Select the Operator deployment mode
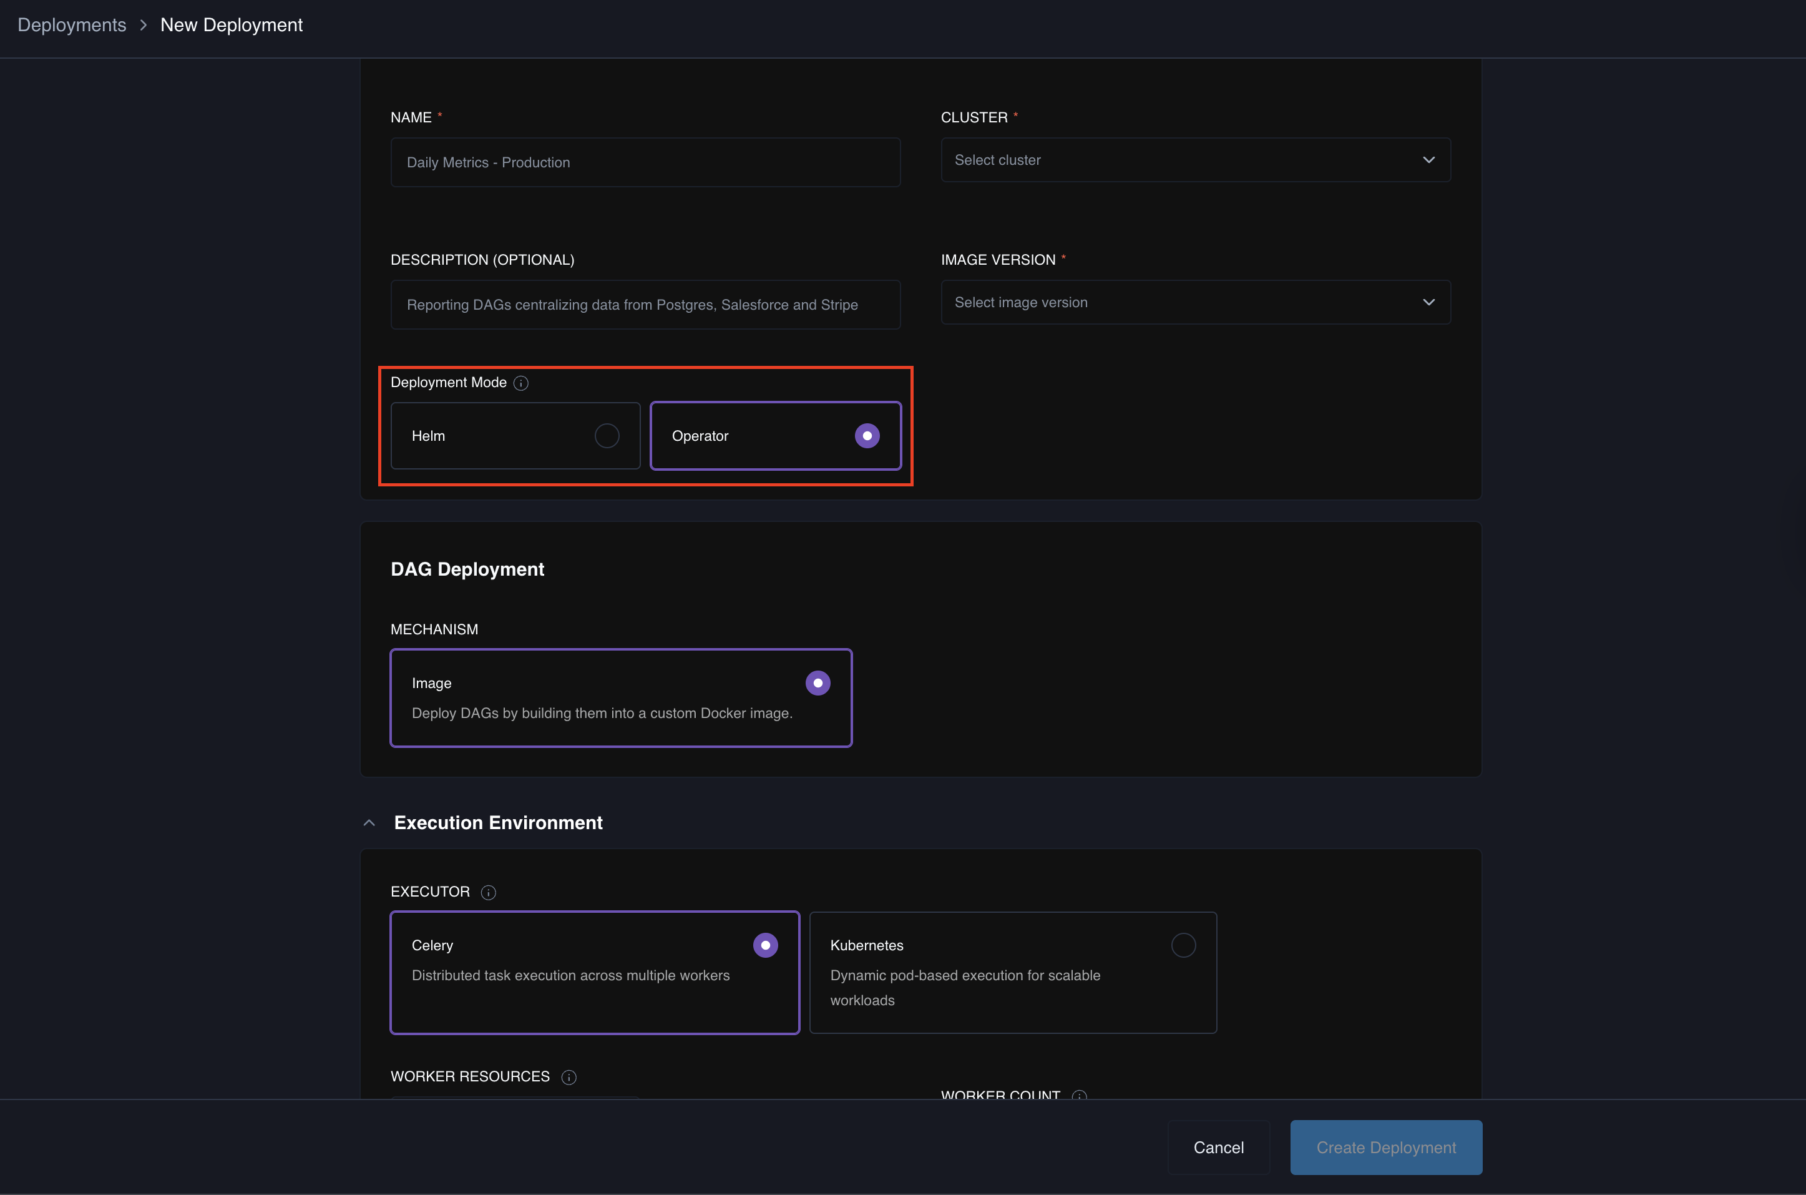This screenshot has height=1195, width=1806. 776,436
